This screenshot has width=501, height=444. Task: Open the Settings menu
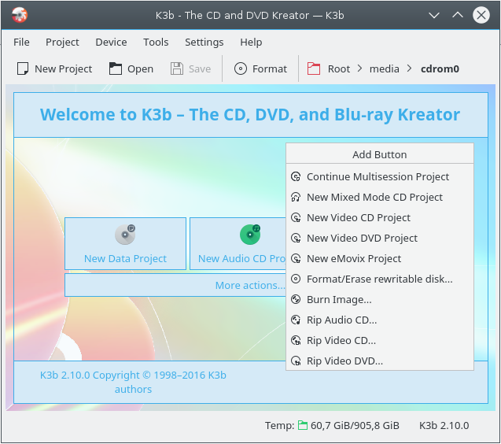[204, 43]
